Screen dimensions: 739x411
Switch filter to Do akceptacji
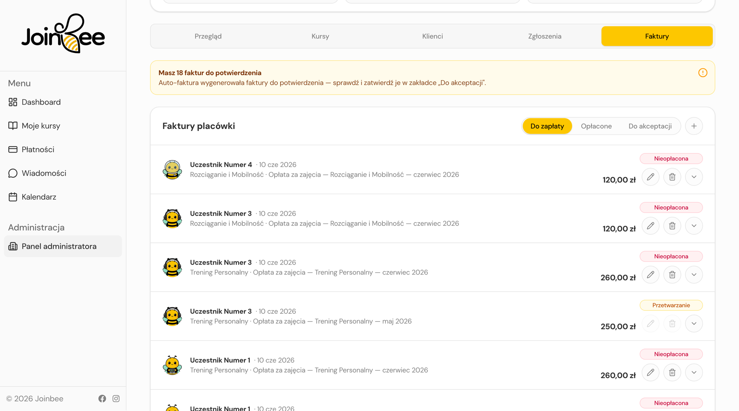point(650,126)
